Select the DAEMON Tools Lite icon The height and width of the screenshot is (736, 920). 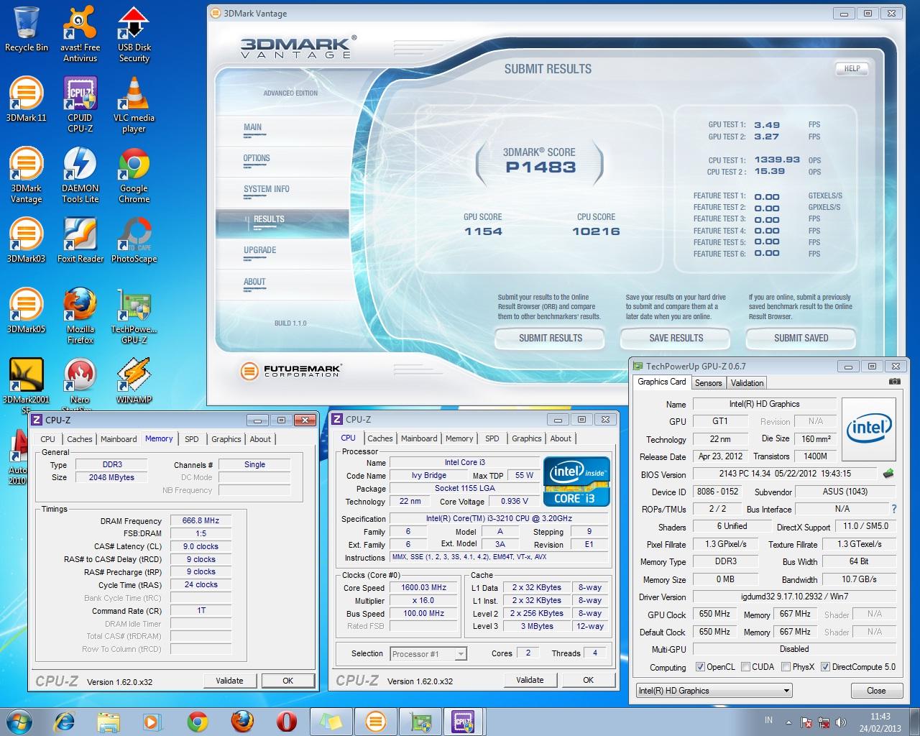click(80, 175)
